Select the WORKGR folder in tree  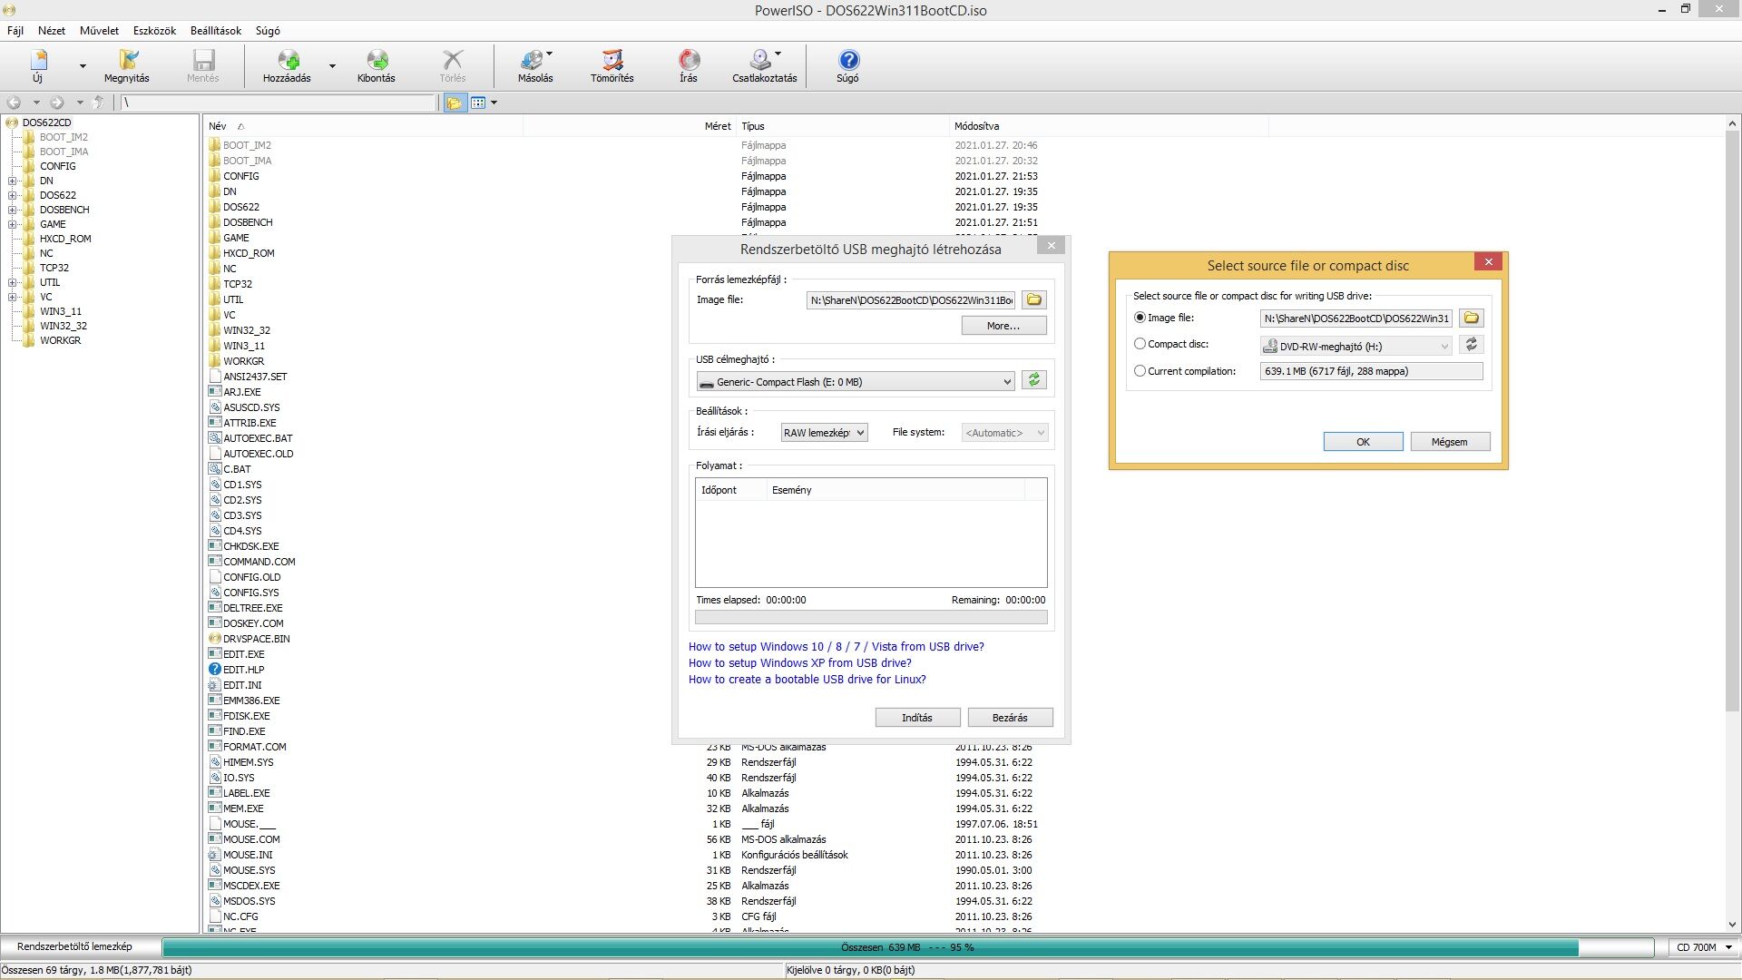(60, 340)
